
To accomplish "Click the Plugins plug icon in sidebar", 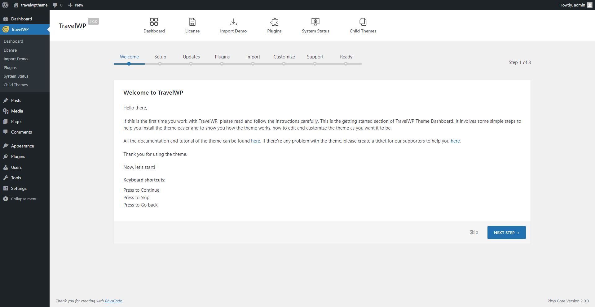I will pos(6,156).
